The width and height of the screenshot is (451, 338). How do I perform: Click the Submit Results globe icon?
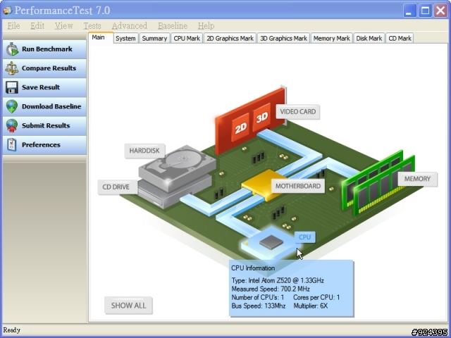pos(12,125)
